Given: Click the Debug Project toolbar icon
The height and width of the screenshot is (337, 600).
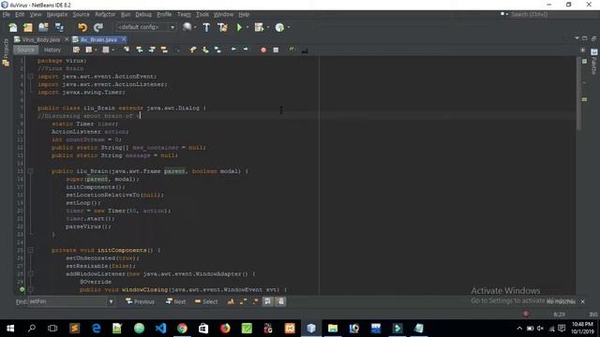Looking at the screenshot, I should 259,27.
